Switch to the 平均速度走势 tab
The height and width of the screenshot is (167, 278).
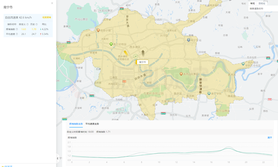click(x=92, y=124)
